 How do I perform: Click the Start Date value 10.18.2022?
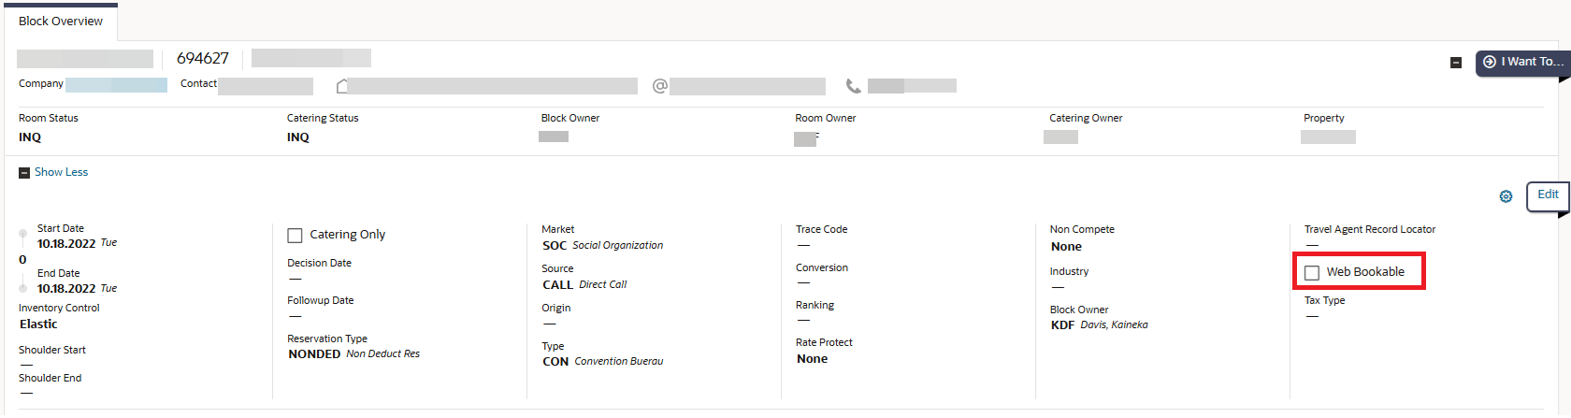click(66, 243)
